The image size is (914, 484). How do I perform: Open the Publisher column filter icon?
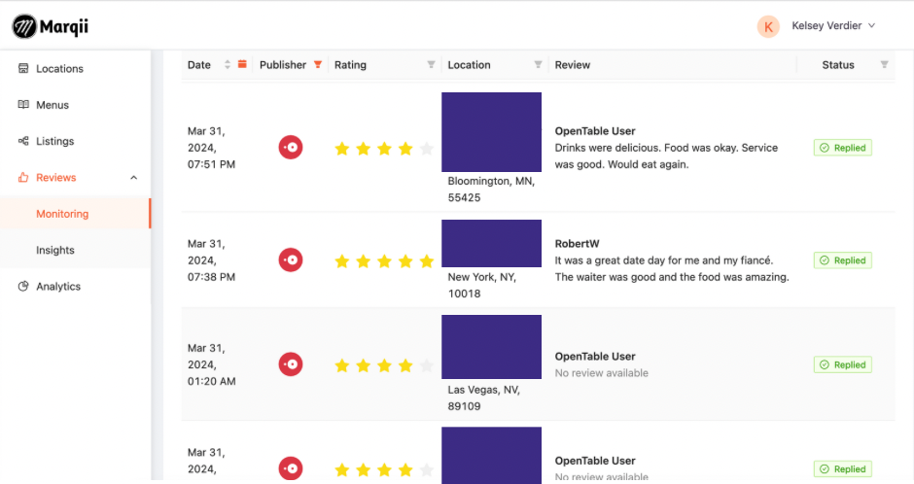point(318,65)
